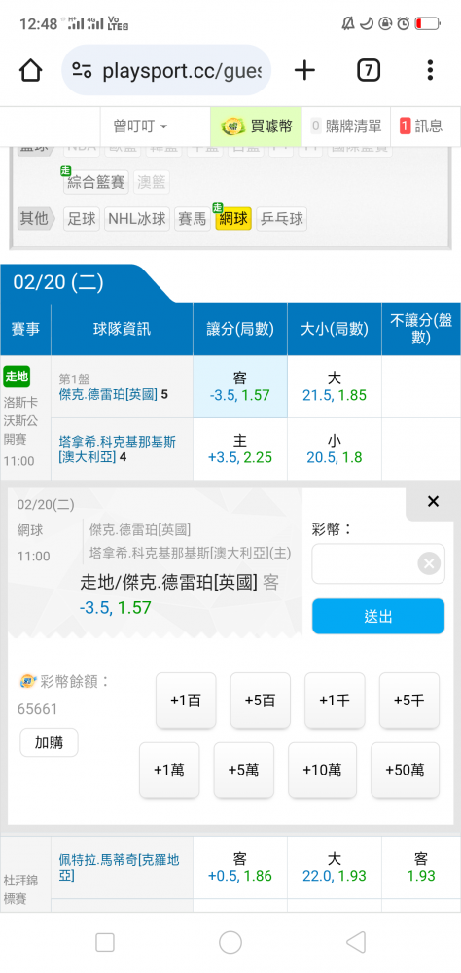Toggle the 主 +3.5, 2.25 handicap pick

pyautogui.click(x=240, y=449)
